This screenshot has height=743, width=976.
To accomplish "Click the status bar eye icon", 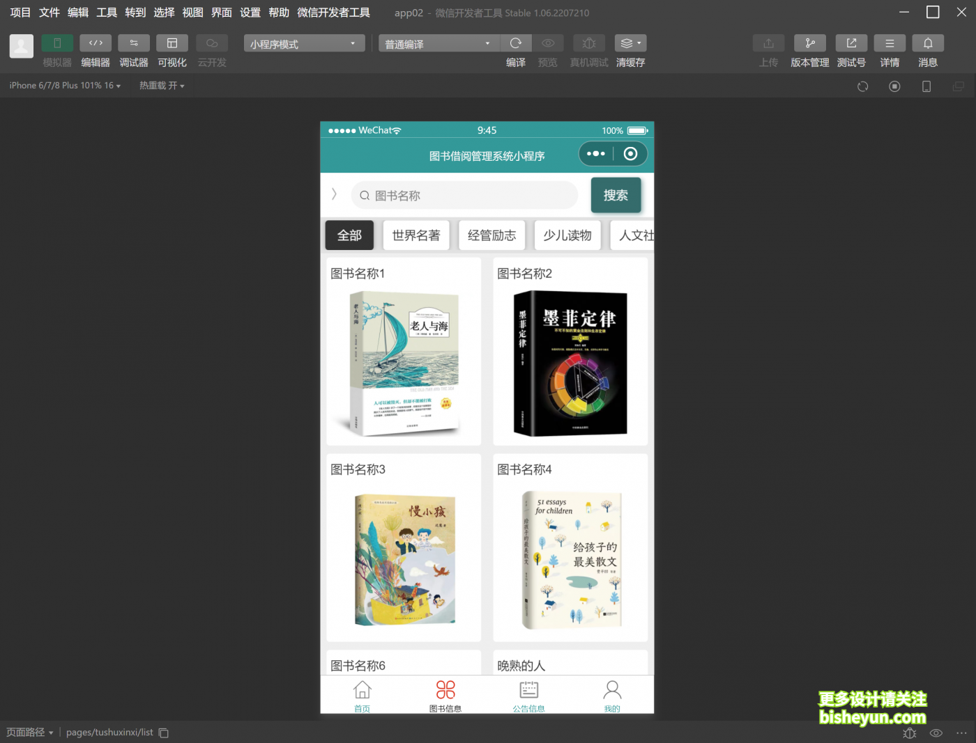I will coord(936,733).
